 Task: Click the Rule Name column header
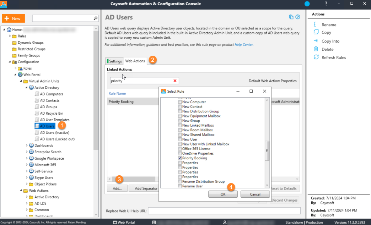coord(117,93)
